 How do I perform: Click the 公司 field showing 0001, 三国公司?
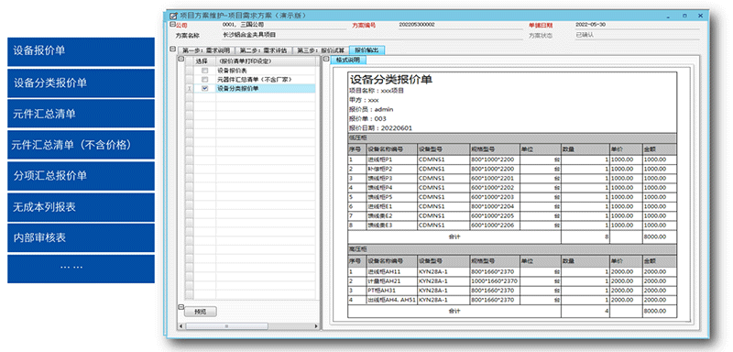284,25
